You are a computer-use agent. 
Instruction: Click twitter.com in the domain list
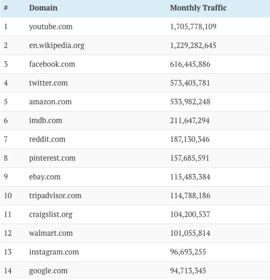point(49,83)
